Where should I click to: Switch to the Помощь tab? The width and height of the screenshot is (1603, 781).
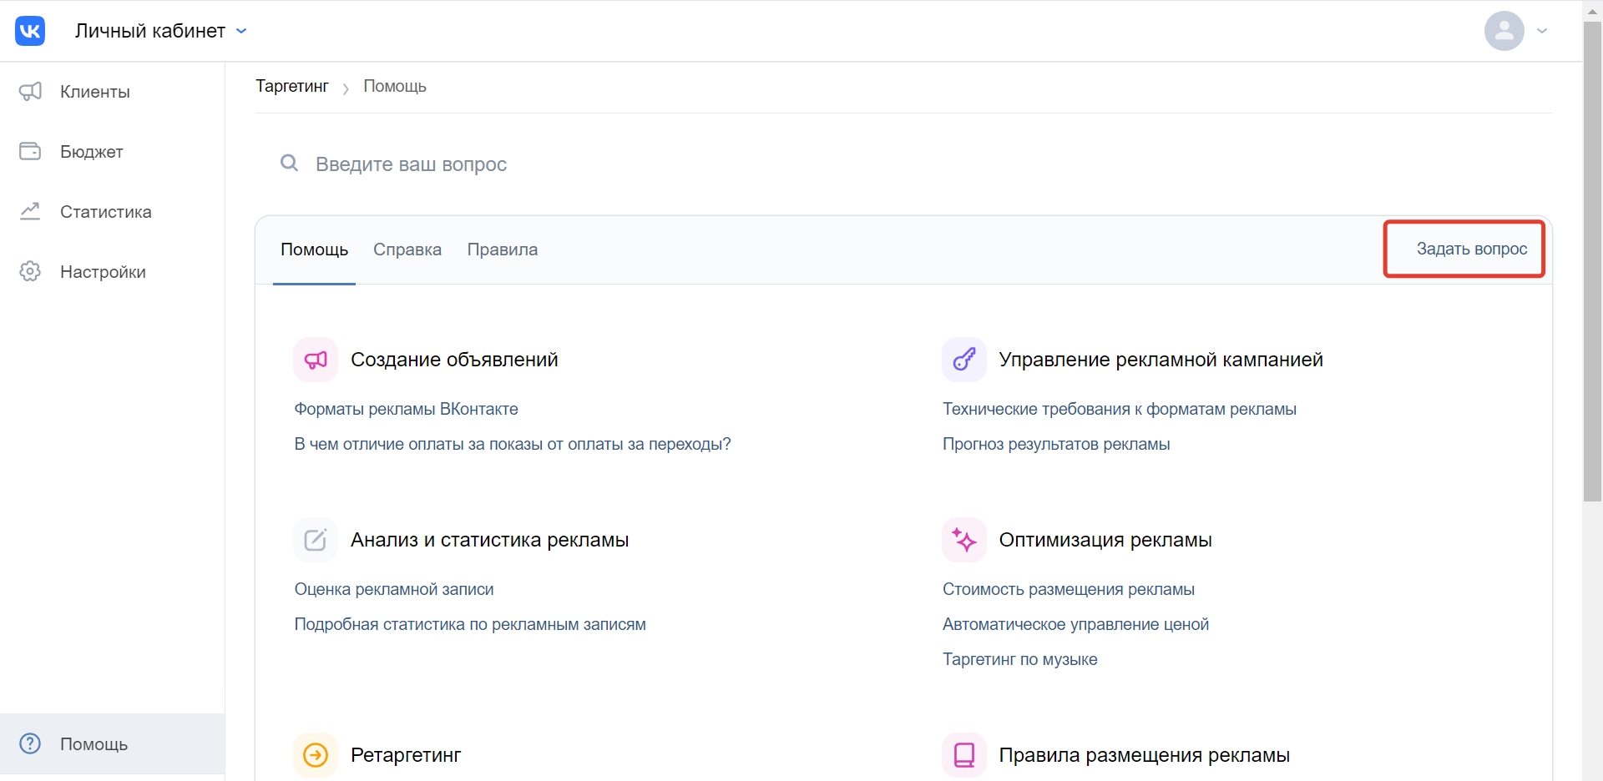pyautogui.click(x=314, y=249)
